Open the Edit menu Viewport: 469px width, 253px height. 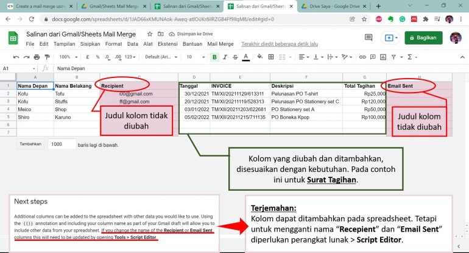pos(44,44)
